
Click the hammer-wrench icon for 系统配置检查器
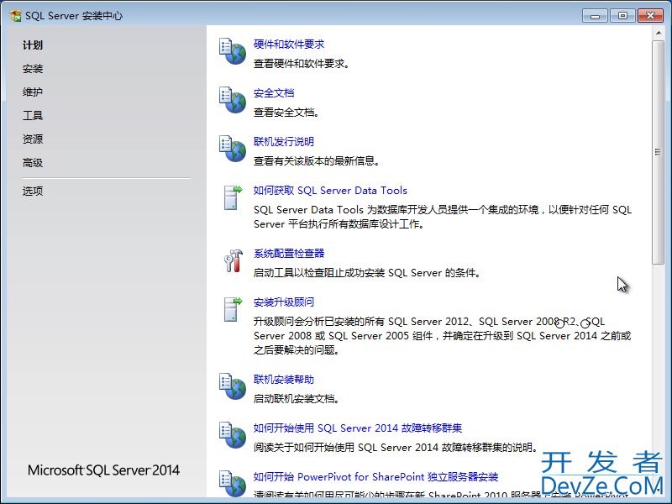pos(233,260)
